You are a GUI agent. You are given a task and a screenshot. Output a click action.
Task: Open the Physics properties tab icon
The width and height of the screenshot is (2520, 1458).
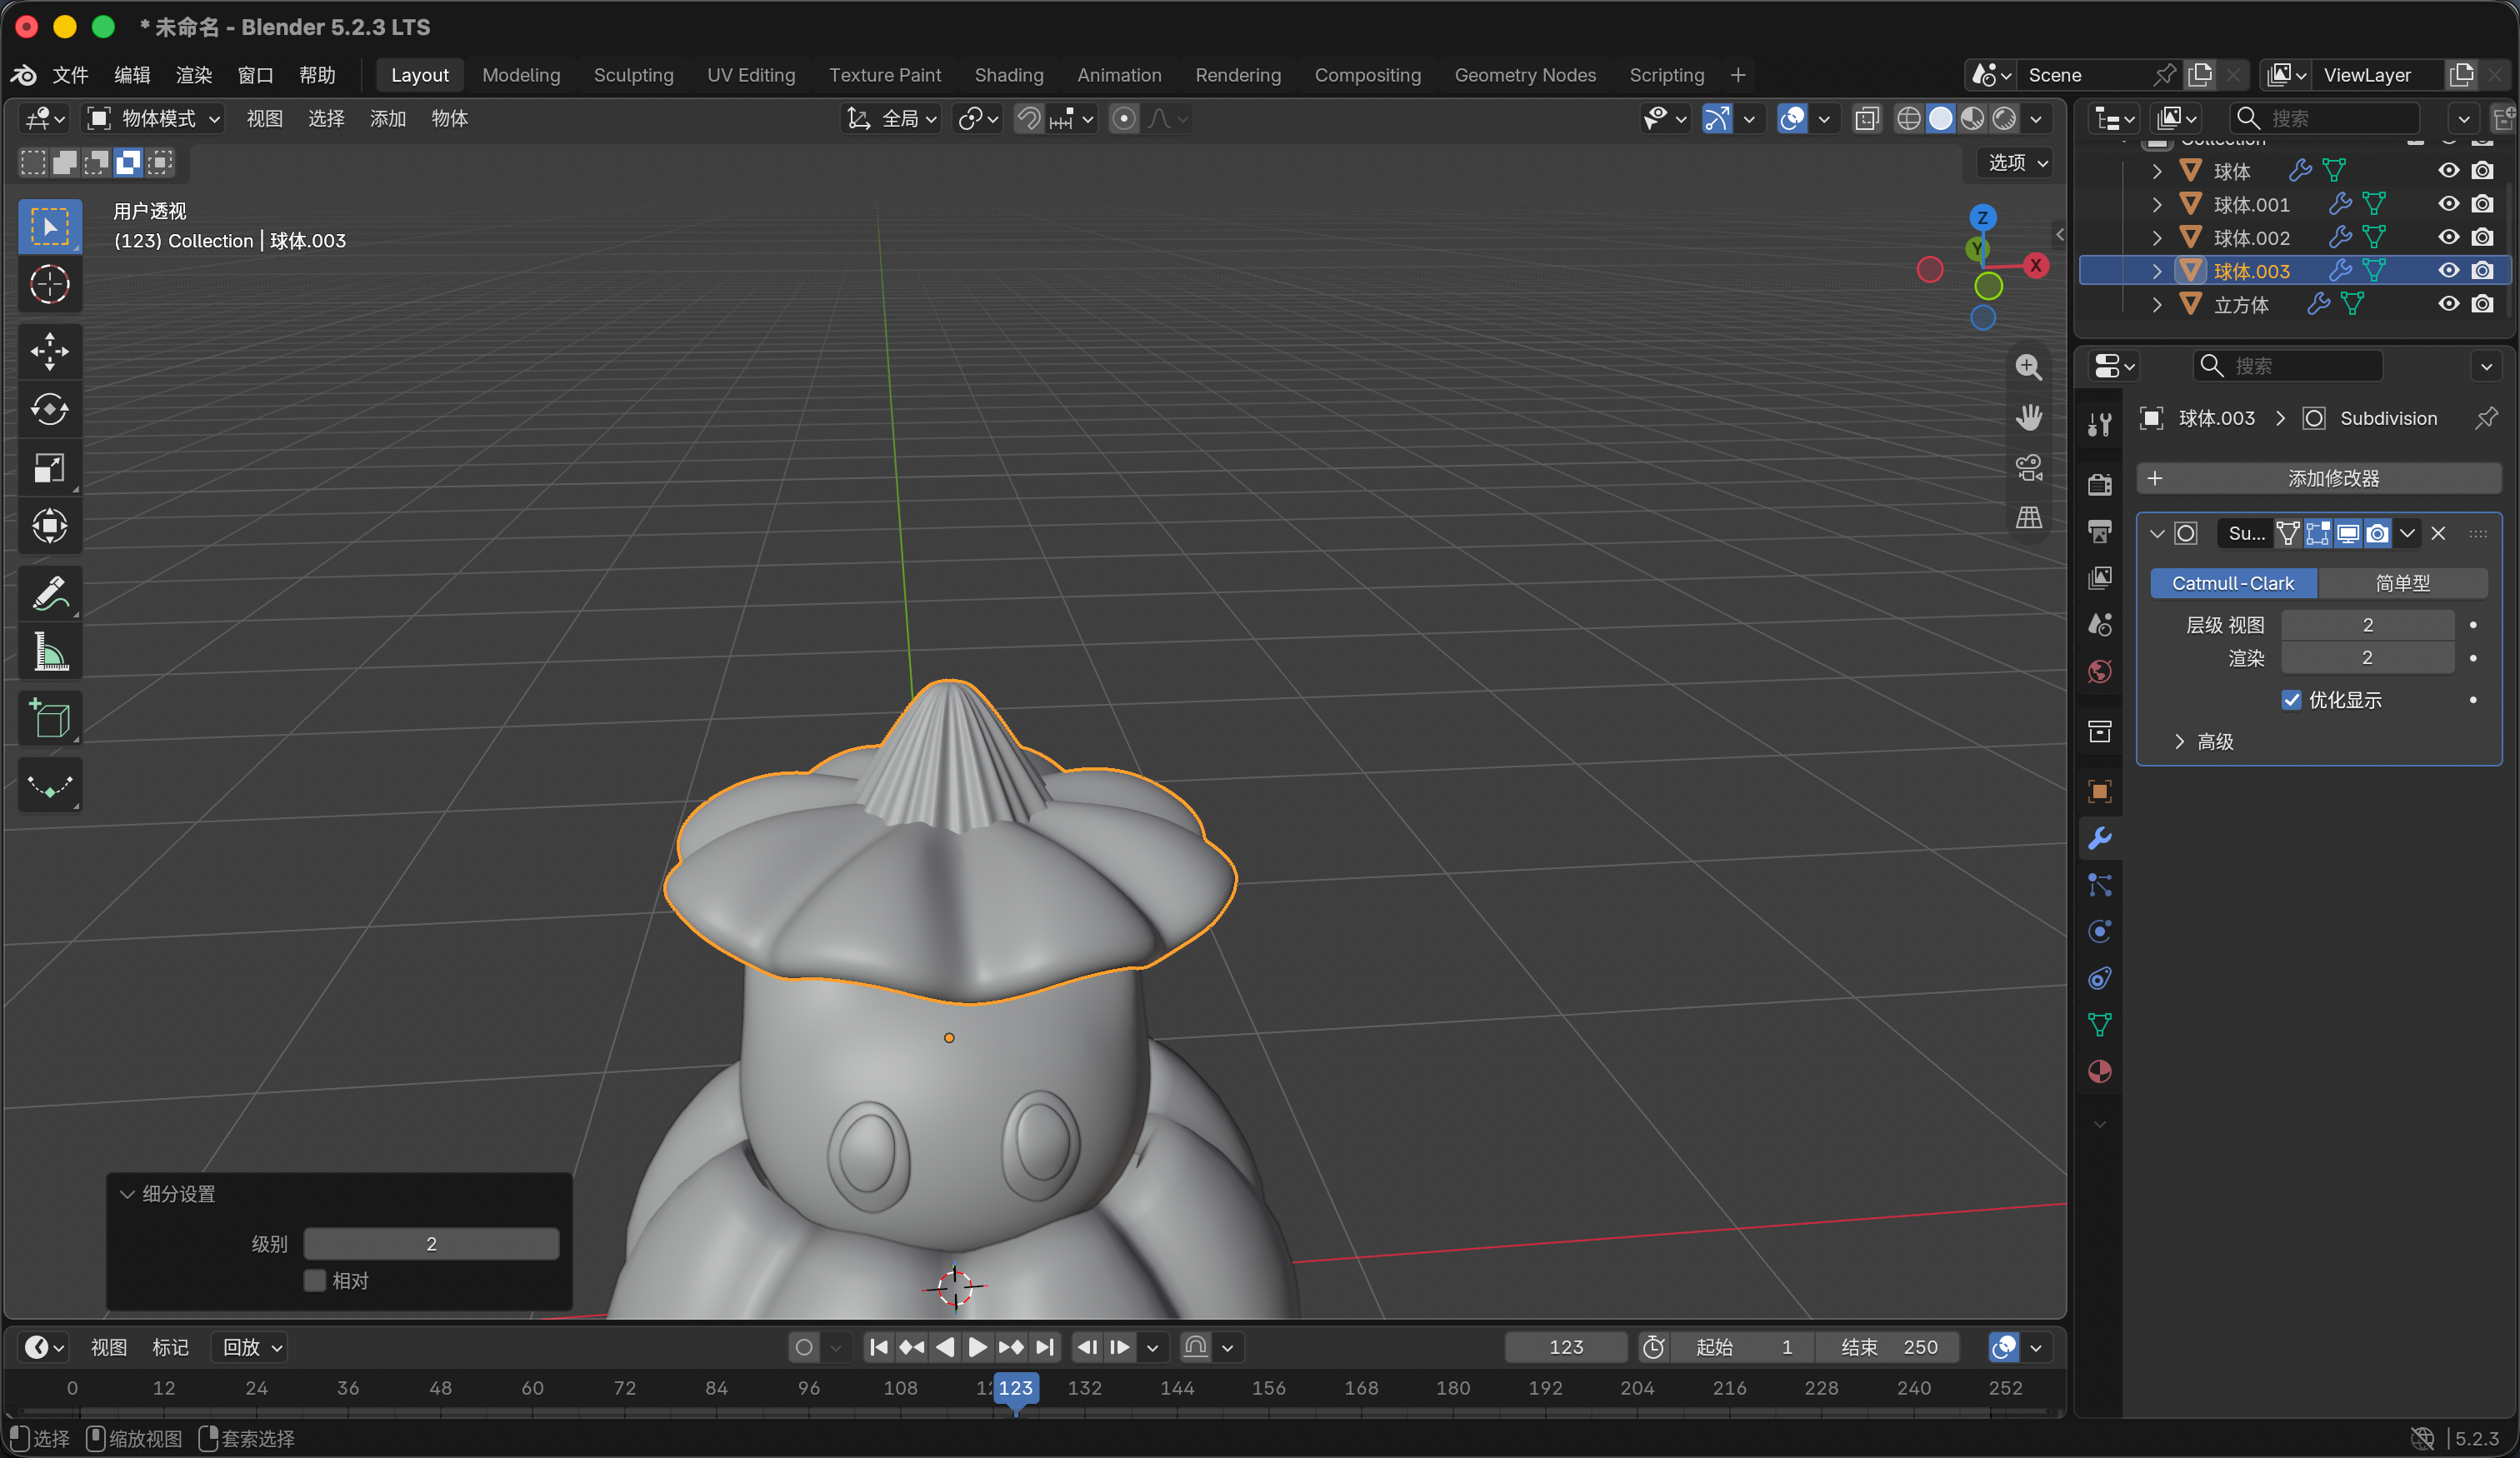[2099, 931]
